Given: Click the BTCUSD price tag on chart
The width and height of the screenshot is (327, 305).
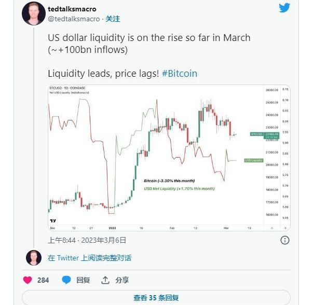Looking at the screenshot, I should 258,134.
